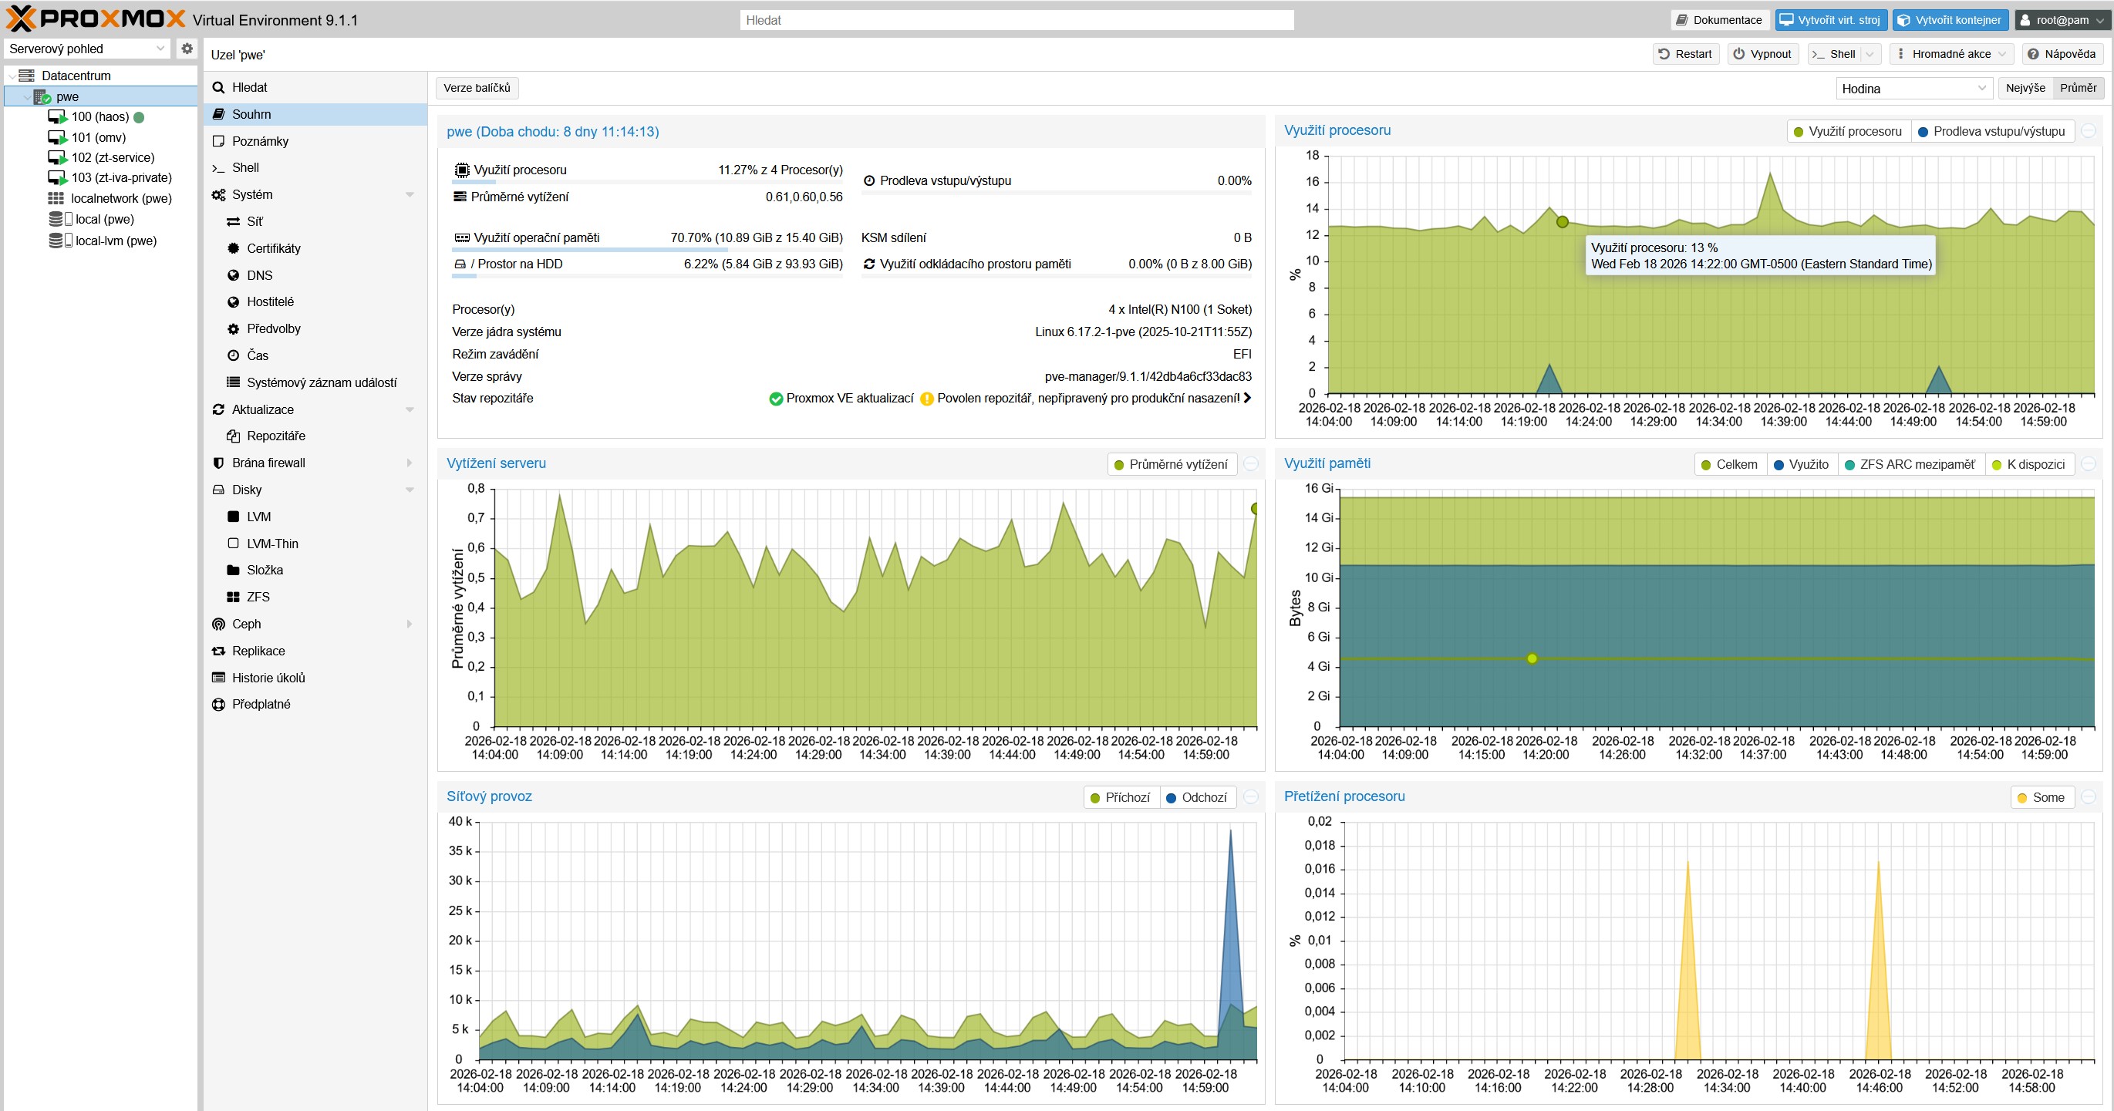This screenshot has height=1111, width=2114.
Task: Click the gear icon beside Serverový pohled
Action: pyautogui.click(x=187, y=49)
